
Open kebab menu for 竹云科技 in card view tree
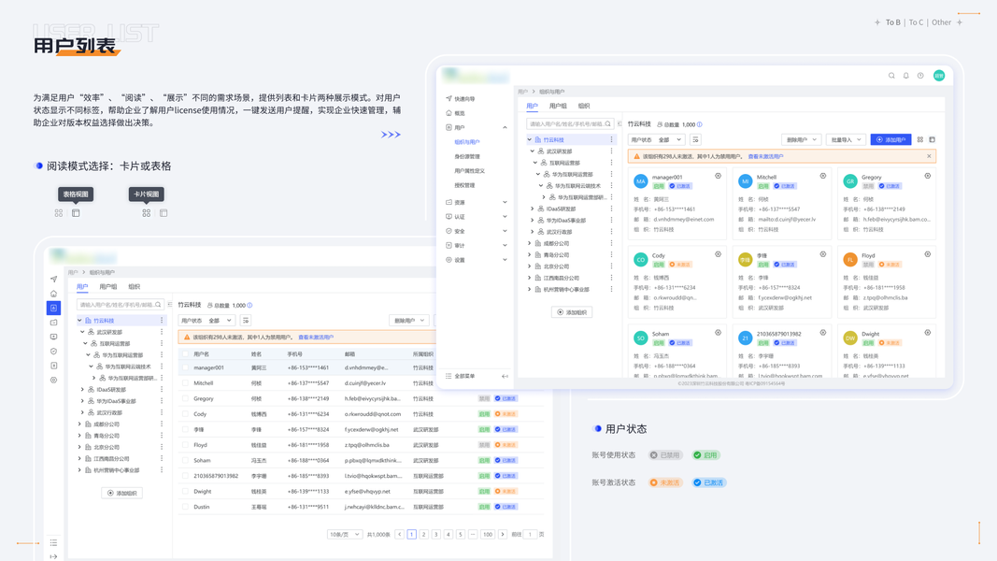612,140
